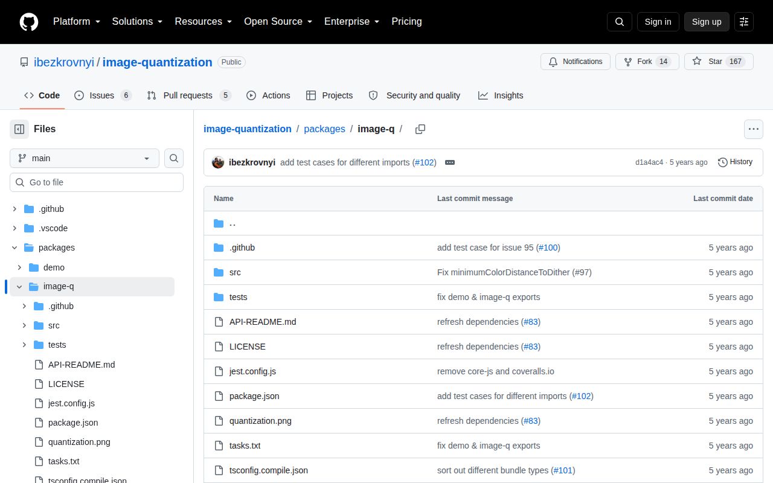Open ibezkrovnyi owner link in title
The height and width of the screenshot is (483, 773).
[x=64, y=62]
